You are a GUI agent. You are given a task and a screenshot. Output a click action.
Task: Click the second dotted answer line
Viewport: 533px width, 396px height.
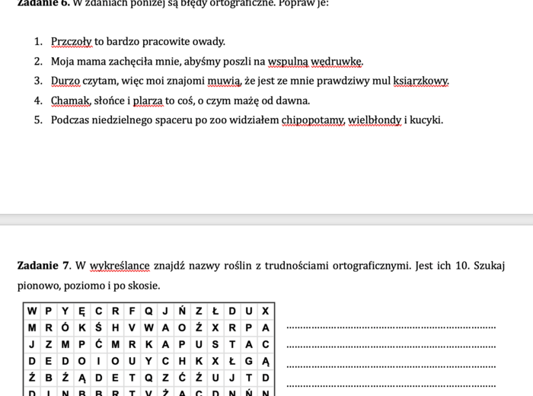pyautogui.click(x=391, y=346)
